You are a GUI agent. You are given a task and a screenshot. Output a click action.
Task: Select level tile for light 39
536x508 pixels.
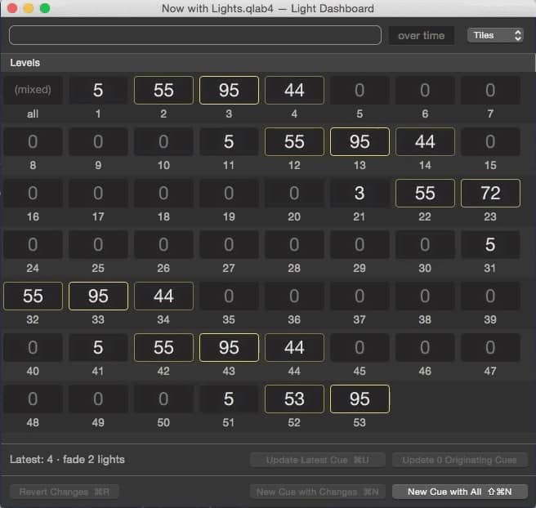click(x=490, y=296)
